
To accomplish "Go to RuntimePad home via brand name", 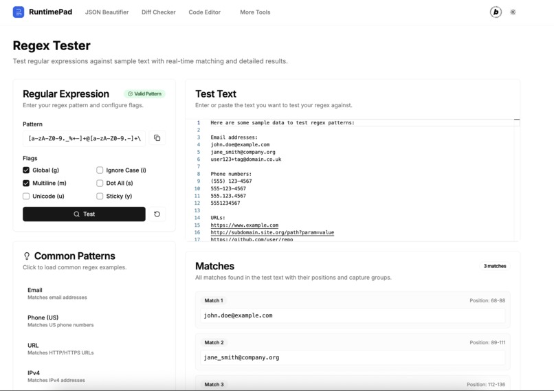I will click(x=51, y=12).
